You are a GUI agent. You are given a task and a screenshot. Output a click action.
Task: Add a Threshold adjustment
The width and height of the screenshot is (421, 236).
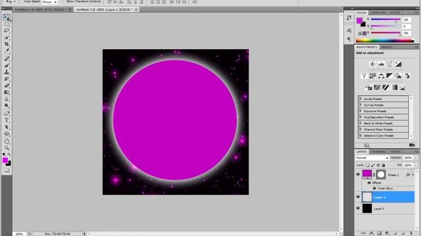(x=385, y=87)
